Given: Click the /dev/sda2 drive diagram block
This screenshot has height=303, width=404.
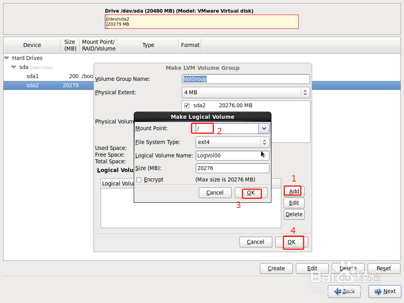Looking at the screenshot, I should click(203, 22).
